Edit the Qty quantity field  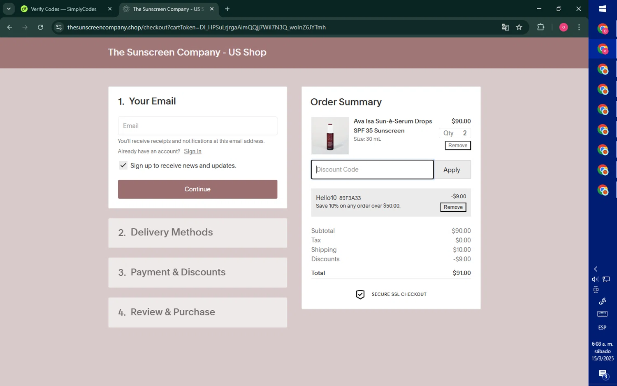tap(455, 133)
